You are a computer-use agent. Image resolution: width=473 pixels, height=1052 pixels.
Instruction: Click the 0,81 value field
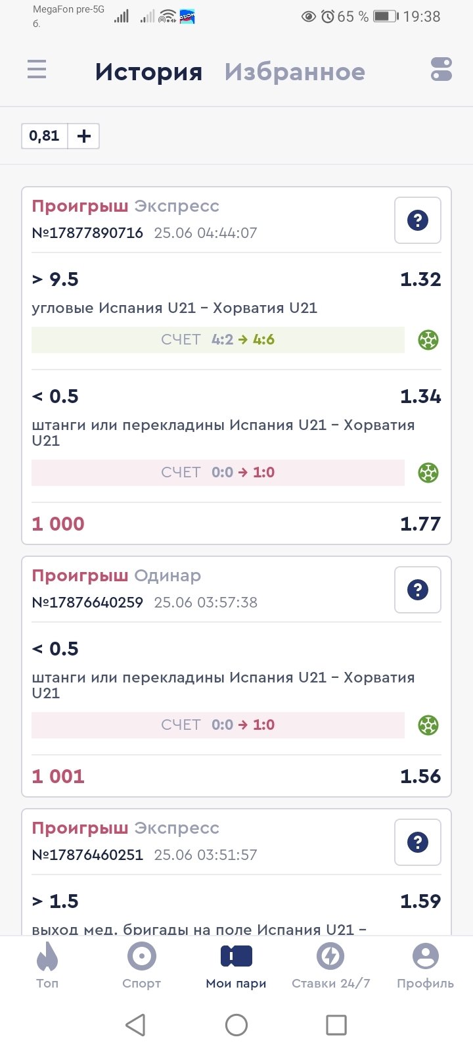click(x=45, y=136)
